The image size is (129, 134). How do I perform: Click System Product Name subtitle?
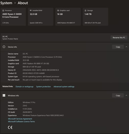pyautogui.click(x=10, y=39)
